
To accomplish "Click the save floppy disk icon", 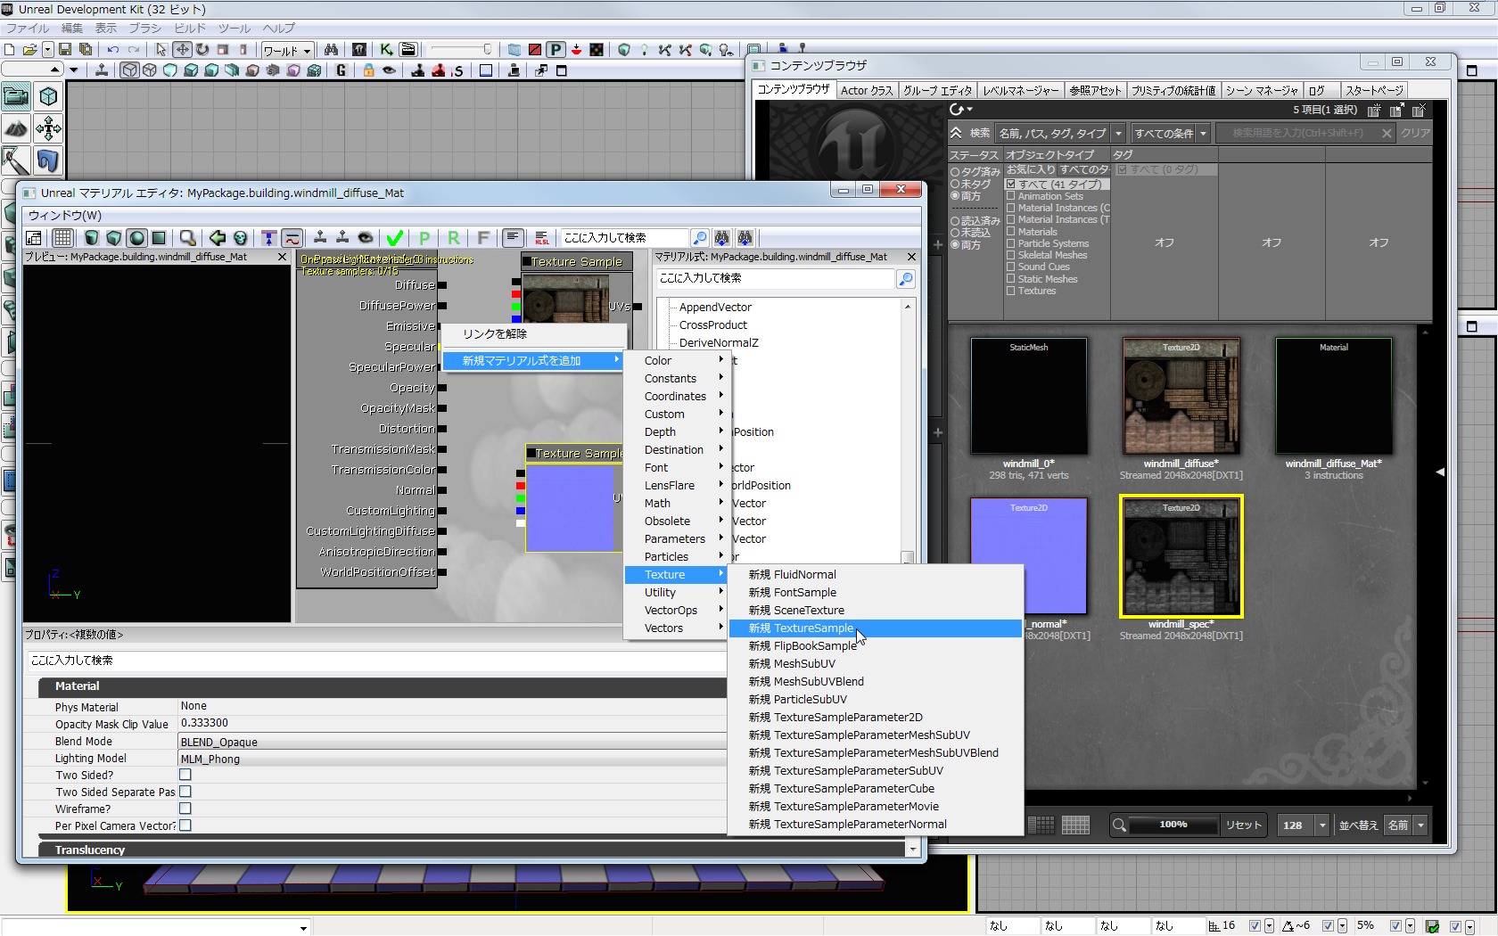I will pyautogui.click(x=66, y=50).
